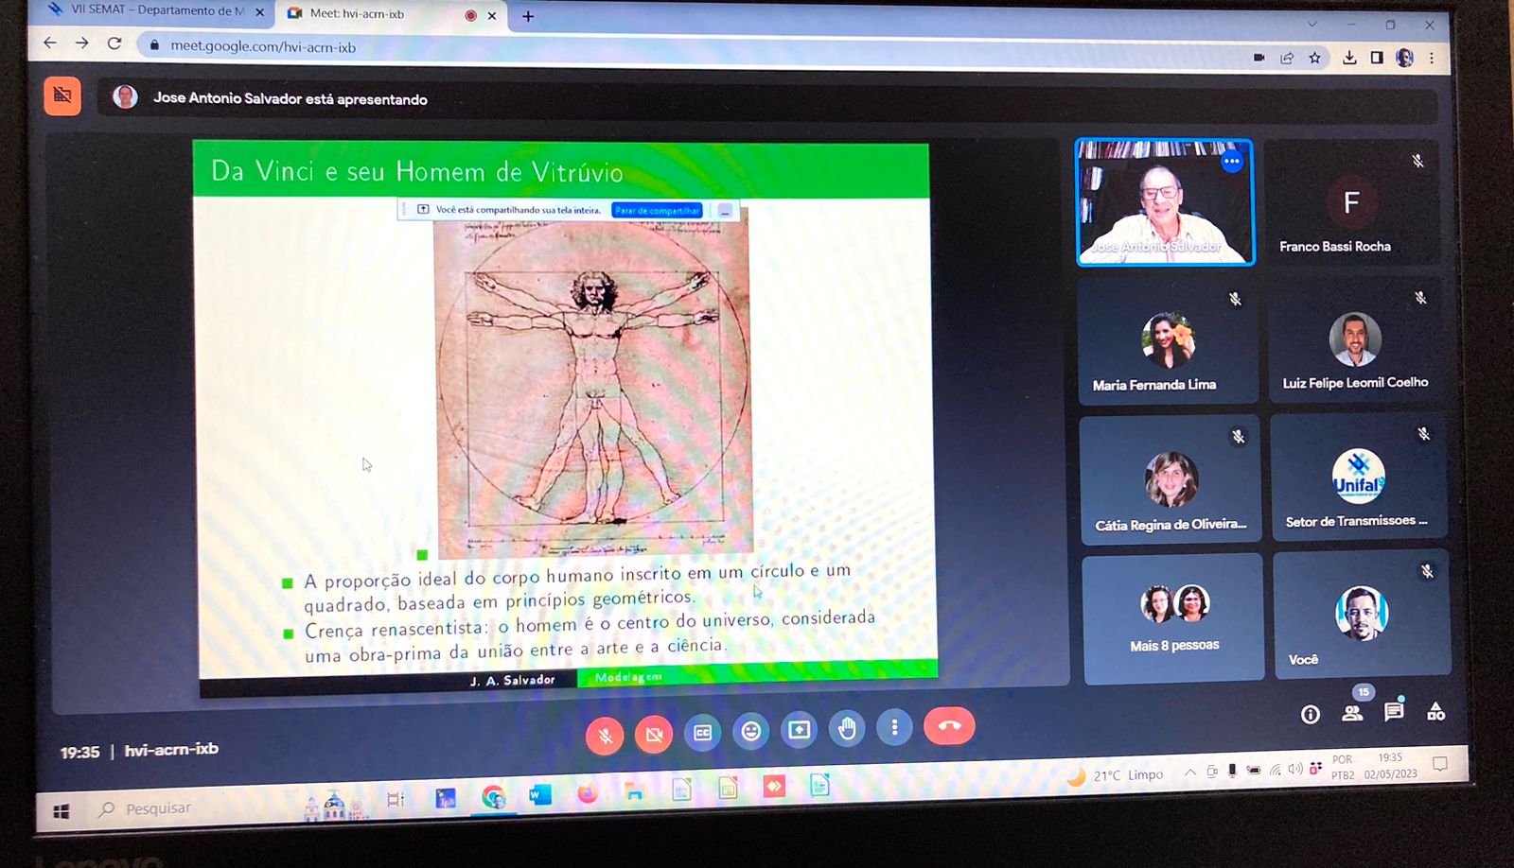This screenshot has width=1514, height=868.
Task: Open Chrome three-dot menu
Action: point(1432,58)
